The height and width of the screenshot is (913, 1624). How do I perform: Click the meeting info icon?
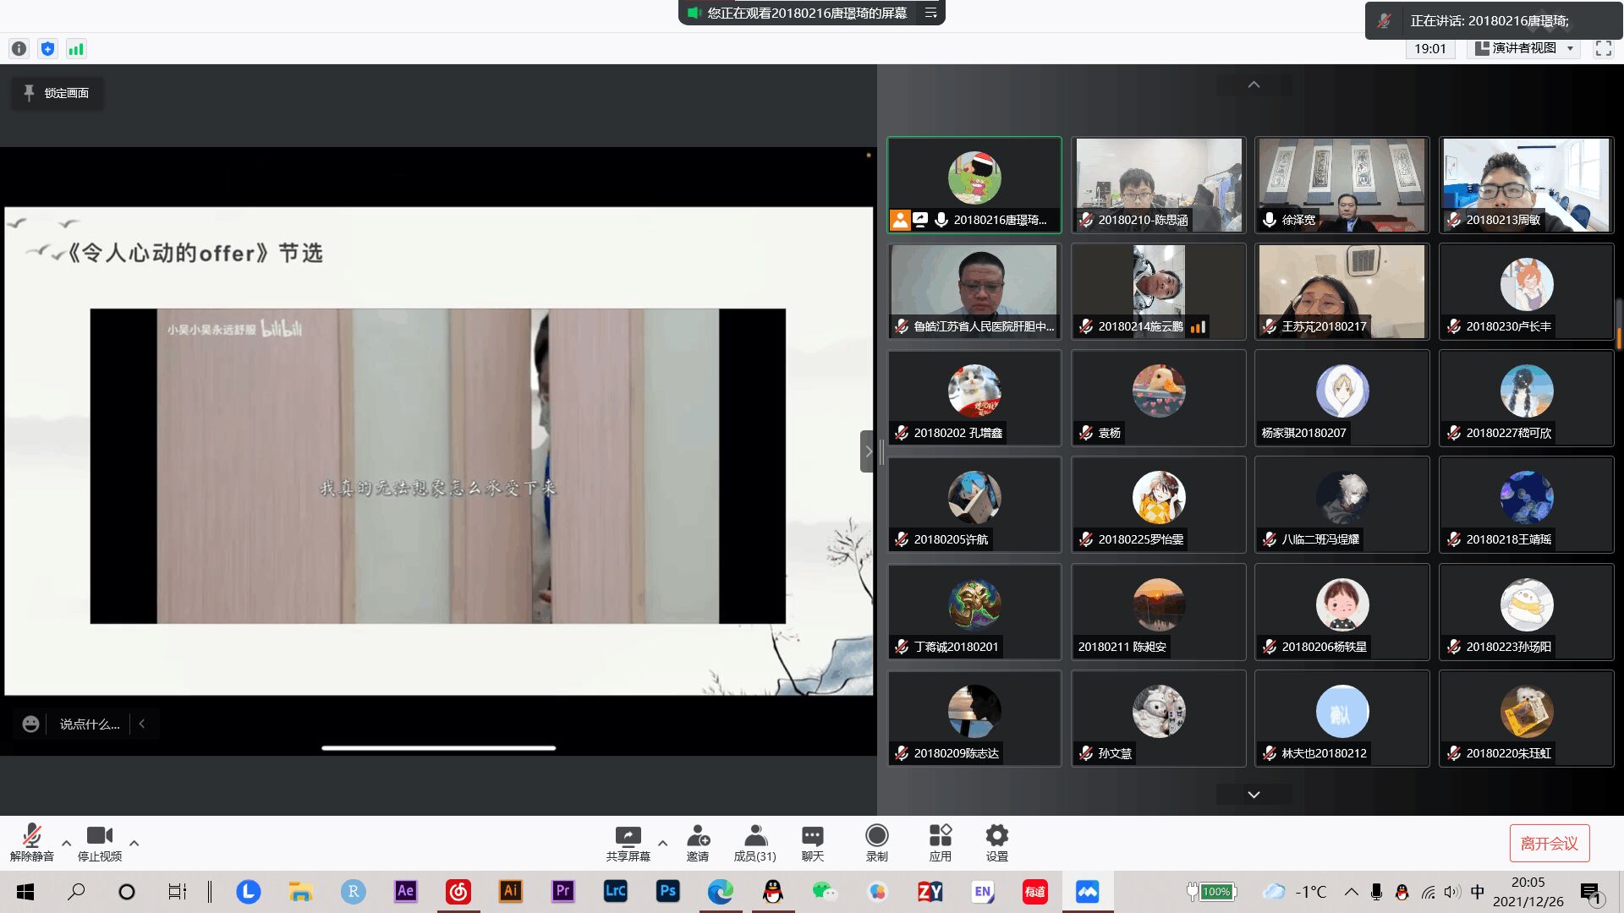click(x=19, y=49)
